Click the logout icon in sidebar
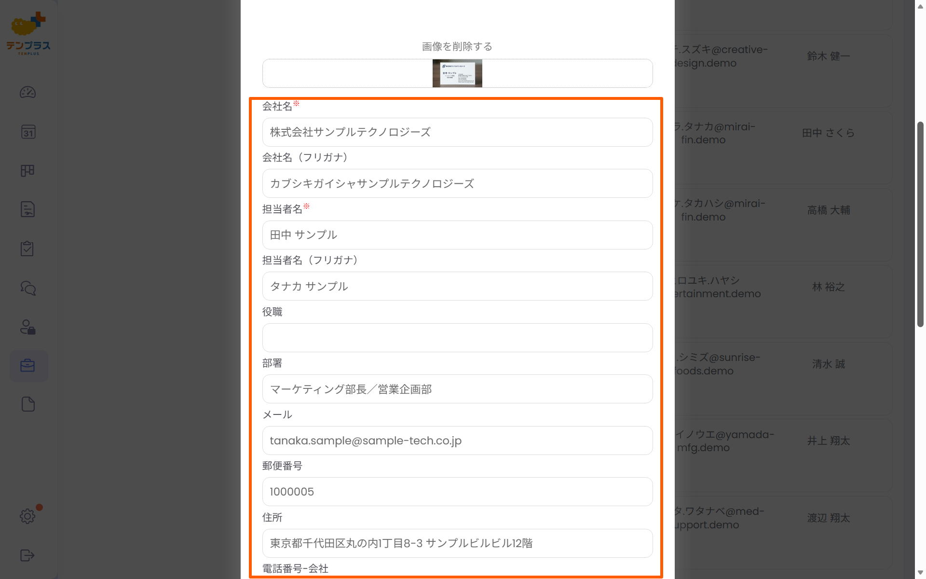Image resolution: width=926 pixels, height=579 pixels. [27, 555]
